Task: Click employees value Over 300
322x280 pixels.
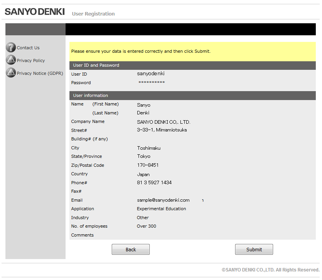Action: point(146,226)
